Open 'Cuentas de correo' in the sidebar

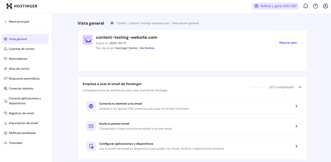point(21,49)
